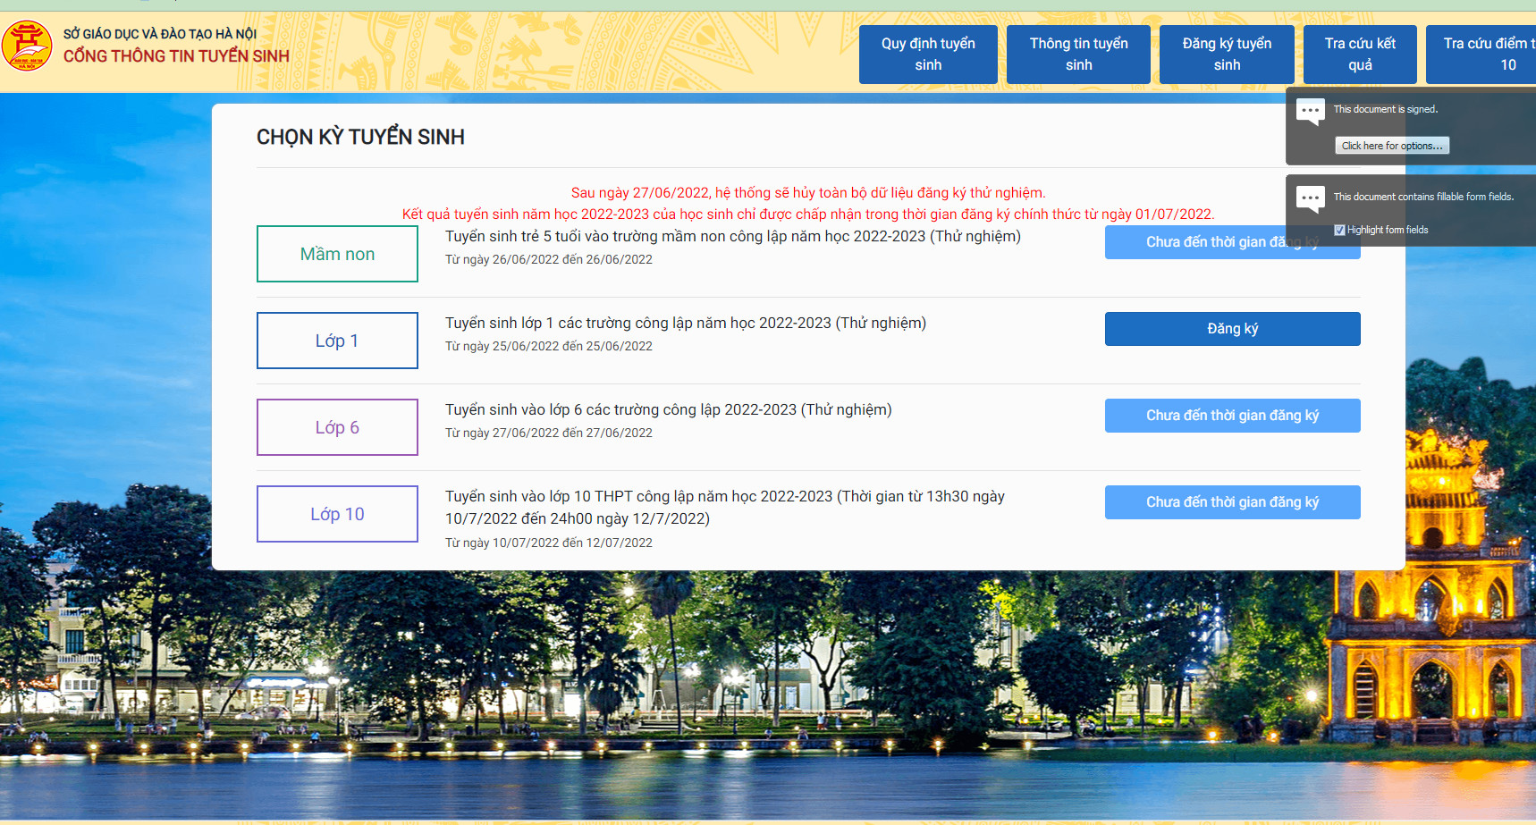Click 'Chưa đến thời gian đăng ký' for Lớp 10
The width and height of the screenshot is (1536, 825).
pyautogui.click(x=1232, y=502)
